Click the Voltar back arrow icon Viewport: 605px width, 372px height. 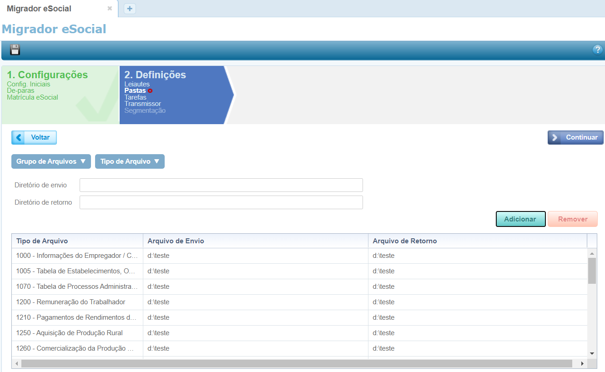(18, 137)
